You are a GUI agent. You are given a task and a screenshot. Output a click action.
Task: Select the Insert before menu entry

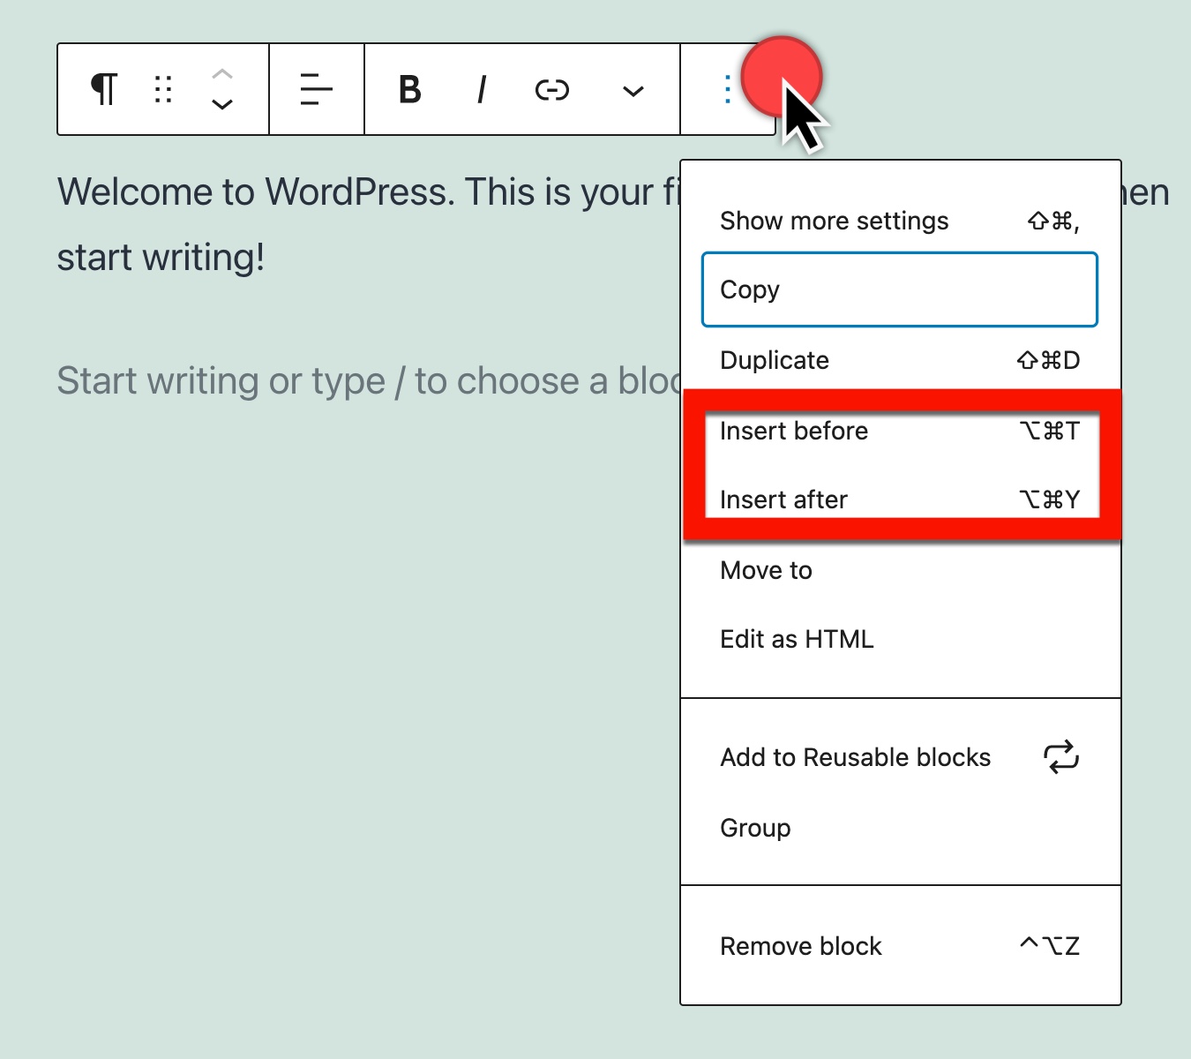pos(900,431)
